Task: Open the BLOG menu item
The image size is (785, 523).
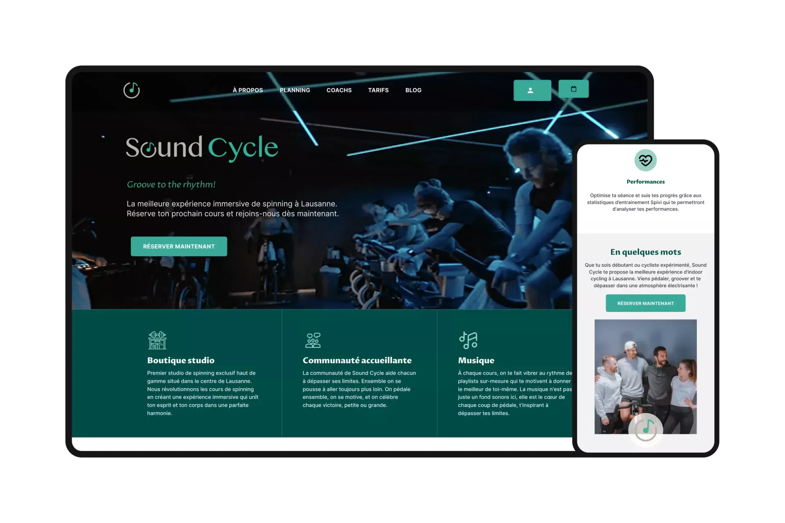Action: [413, 90]
